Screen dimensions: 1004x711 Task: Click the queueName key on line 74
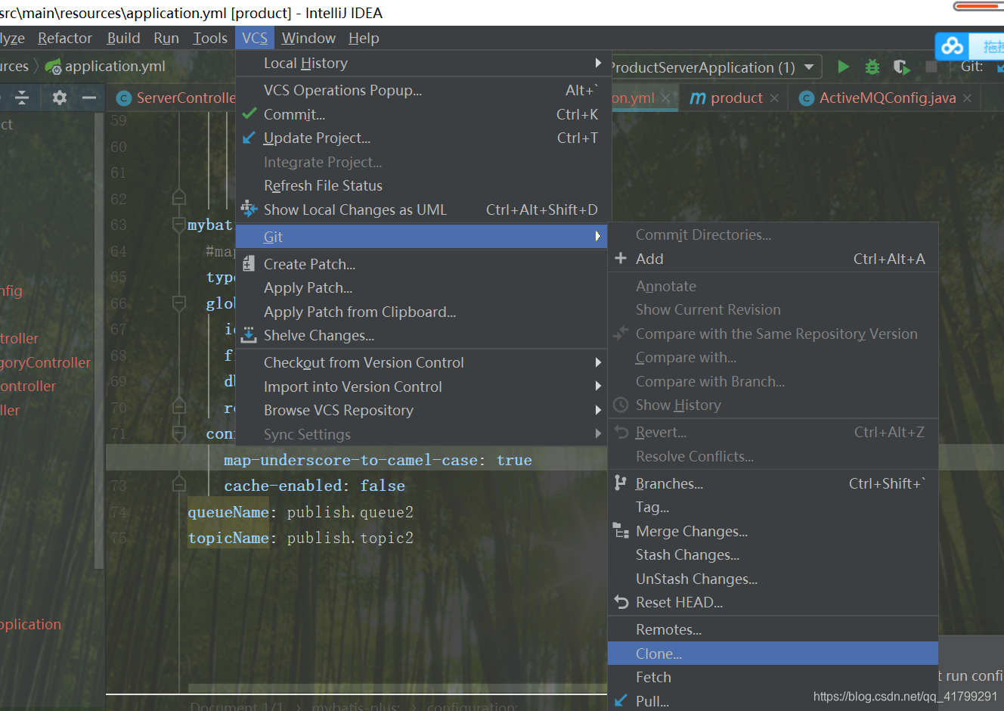228,512
